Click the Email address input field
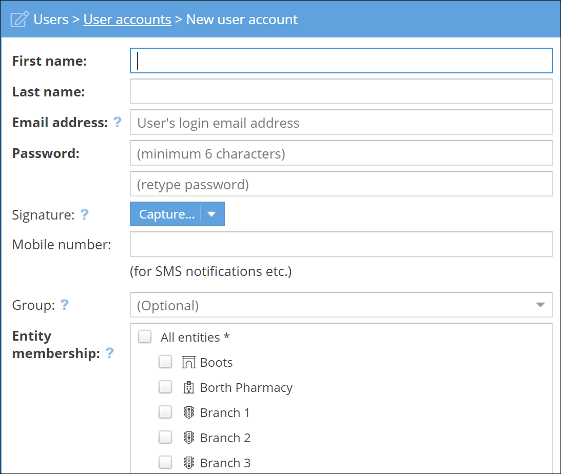561x474 pixels. [x=341, y=123]
